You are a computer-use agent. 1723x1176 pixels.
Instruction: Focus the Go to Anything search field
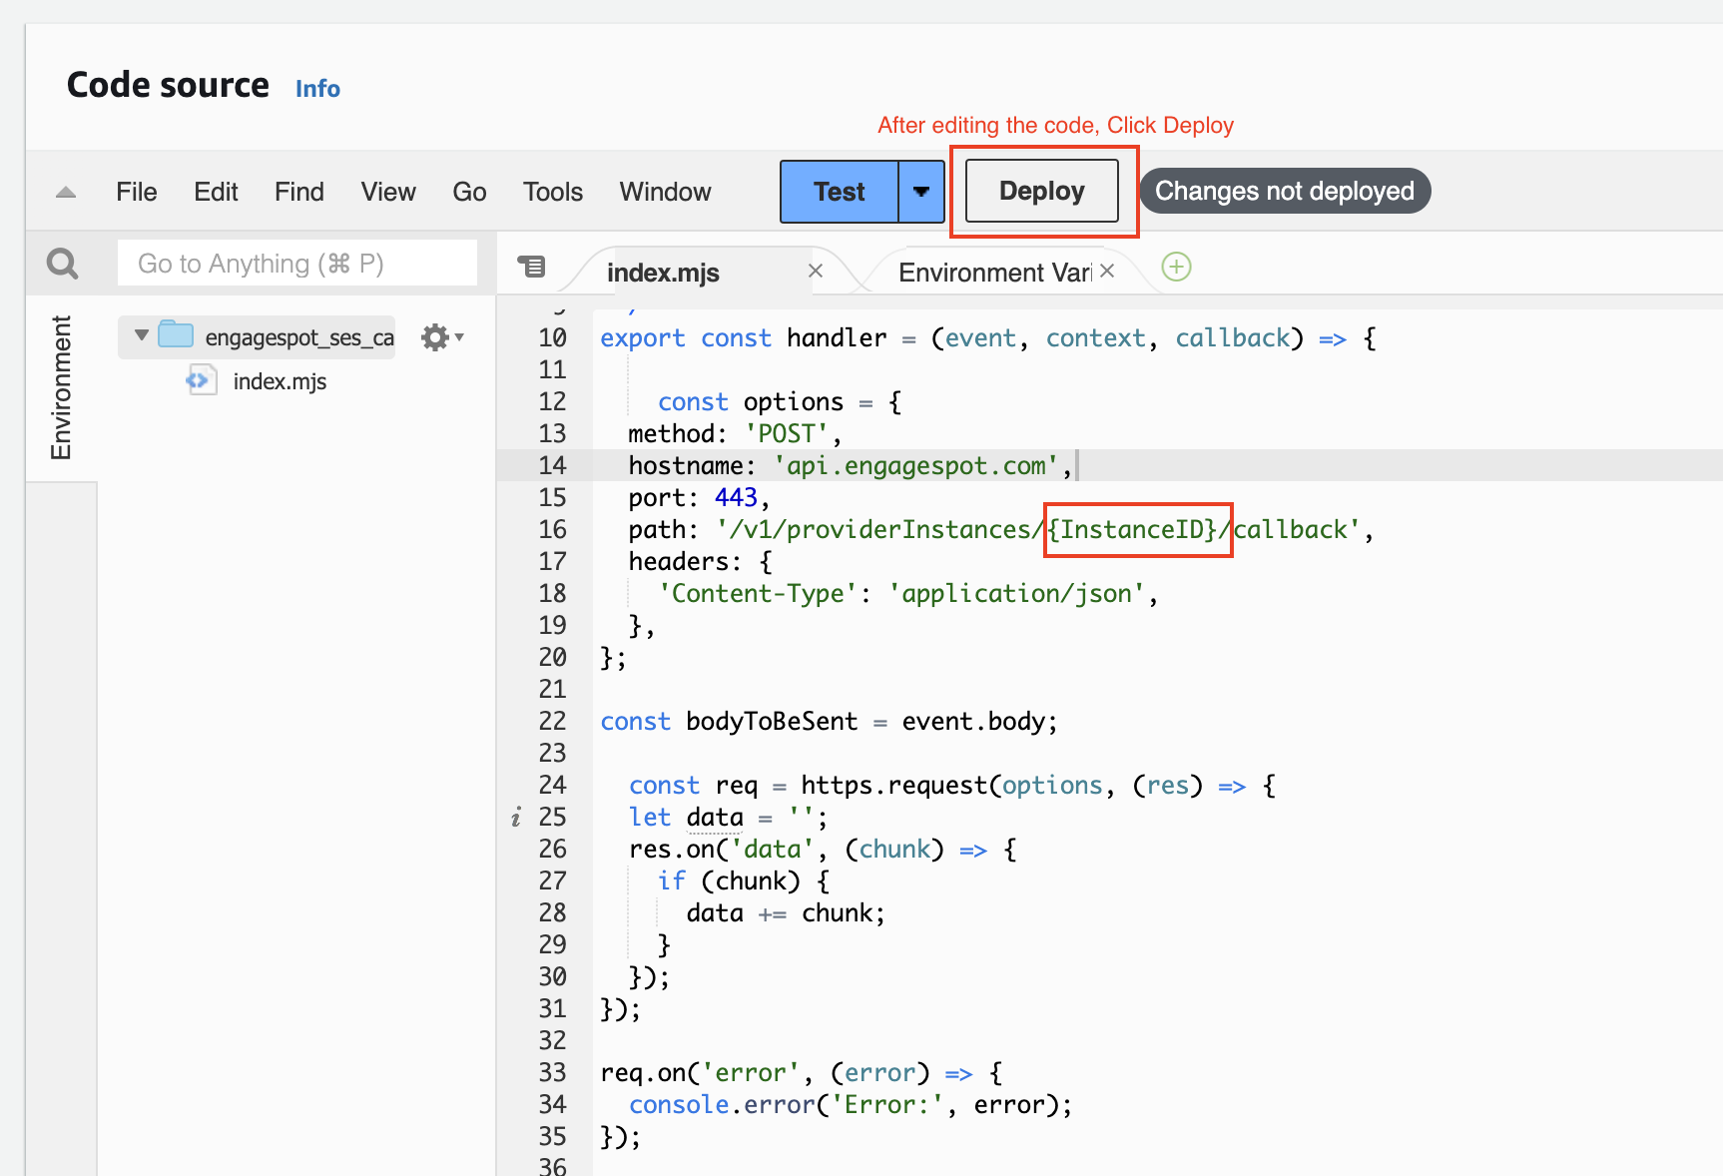point(297,264)
